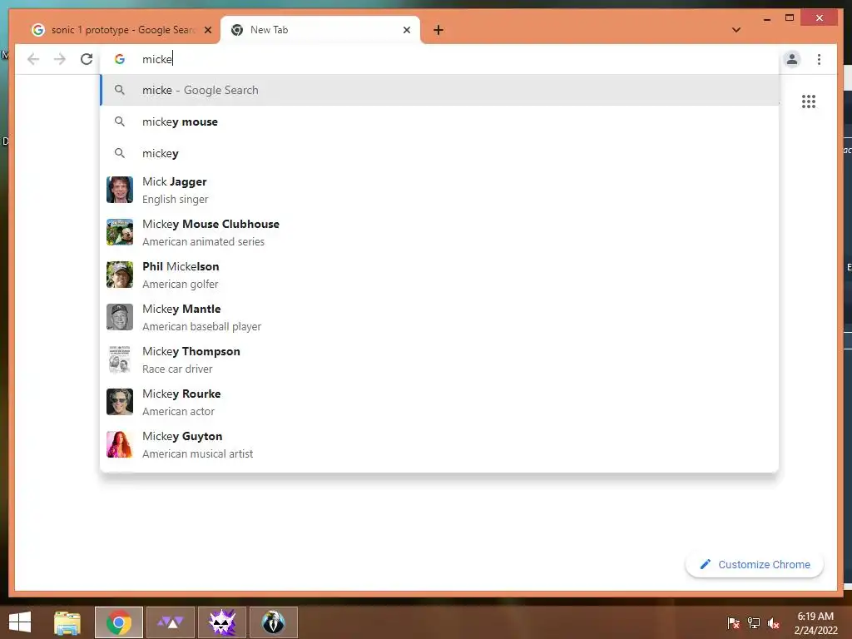Maximize the Chrome window

790,18
